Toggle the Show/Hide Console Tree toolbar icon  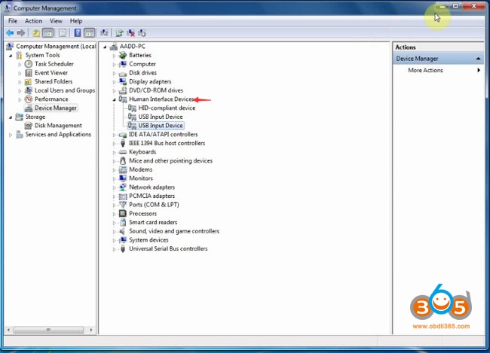tap(49, 33)
